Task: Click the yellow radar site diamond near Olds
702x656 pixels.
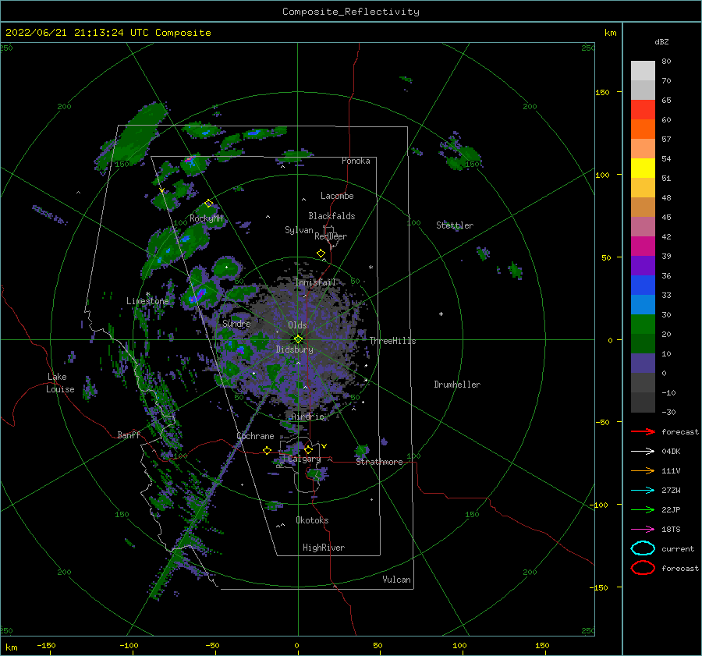Action: pyautogui.click(x=298, y=339)
